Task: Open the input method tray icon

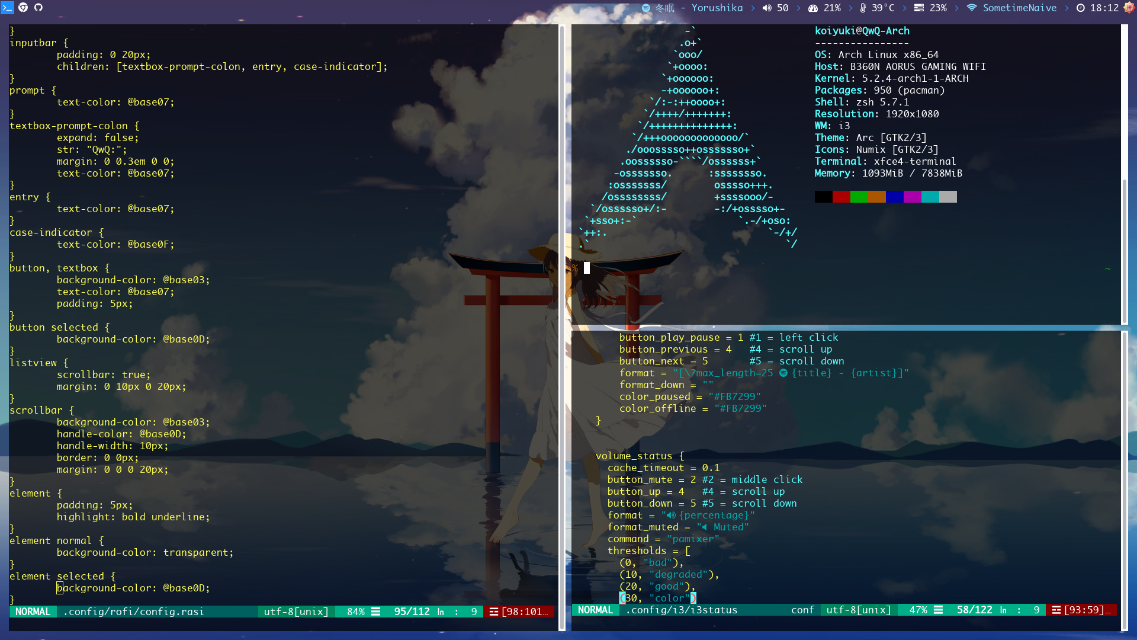Action: [x=1129, y=7]
